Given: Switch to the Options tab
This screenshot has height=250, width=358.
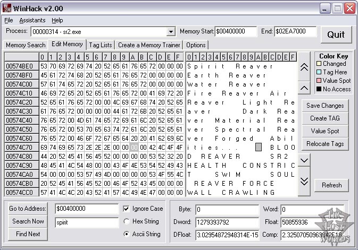Looking at the screenshot, I should click(x=196, y=45).
